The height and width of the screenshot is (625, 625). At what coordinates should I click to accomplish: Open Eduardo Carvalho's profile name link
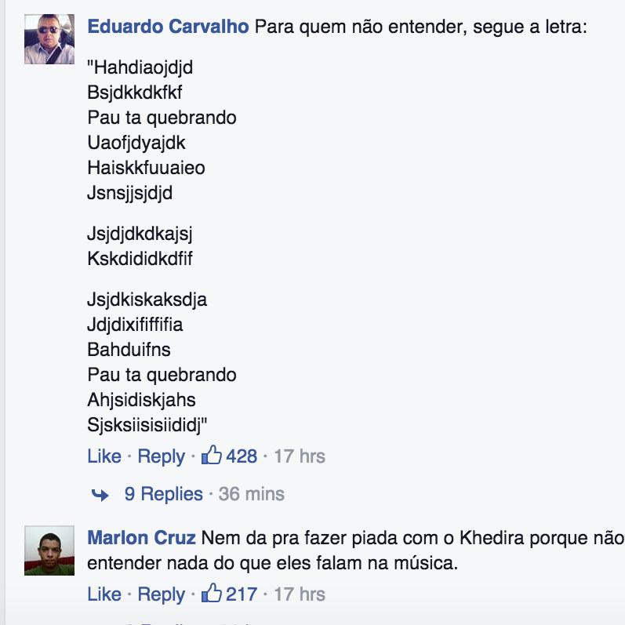coord(168,27)
